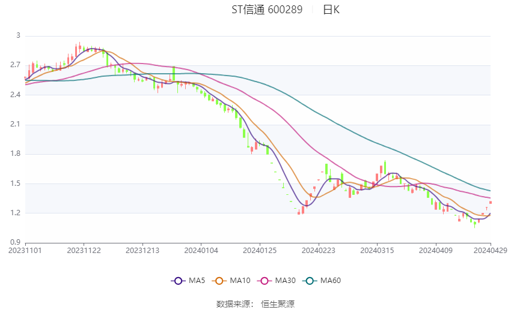Viewport: 511px width, 310px height.
Task: Click the chart title ST信通 600289
Action: (267, 10)
